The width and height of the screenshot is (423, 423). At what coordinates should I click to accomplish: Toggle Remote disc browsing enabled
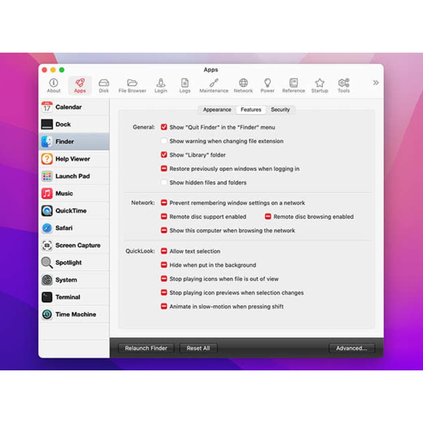[x=268, y=217]
